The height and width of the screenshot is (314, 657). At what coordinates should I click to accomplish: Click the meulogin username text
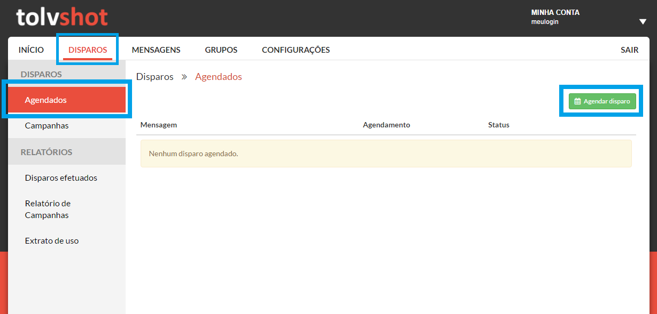pos(545,22)
